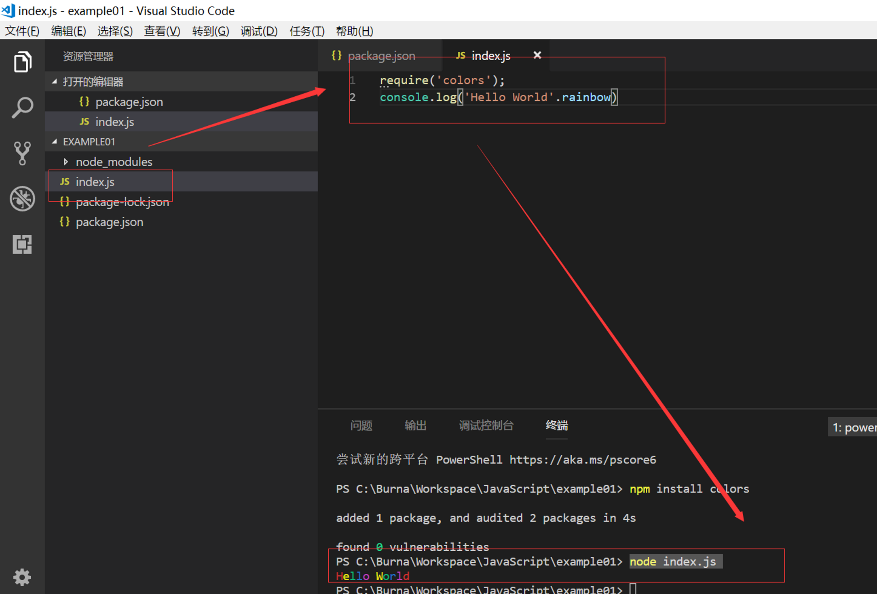Open the 调试(D) menu
Image resolution: width=877 pixels, height=594 pixels.
tap(259, 31)
